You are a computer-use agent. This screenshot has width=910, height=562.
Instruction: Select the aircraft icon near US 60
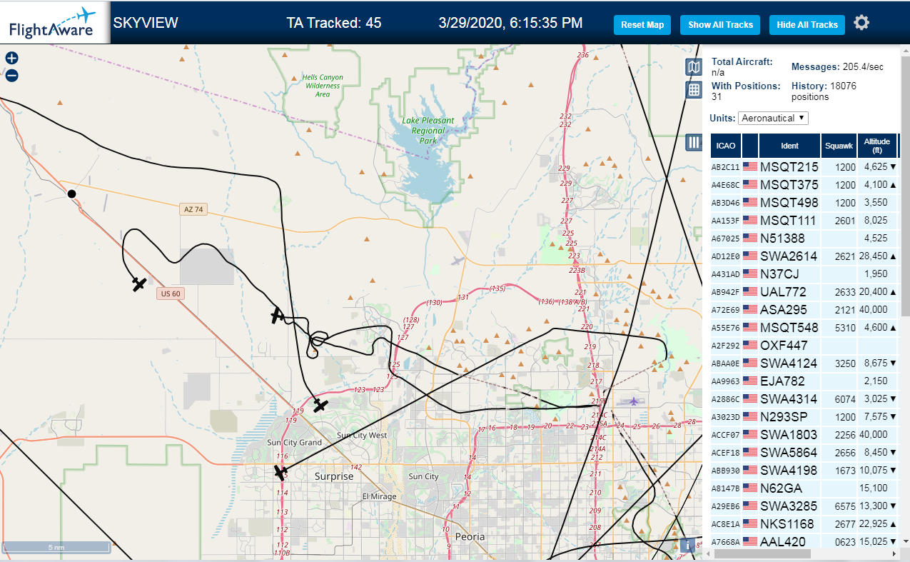pyautogui.click(x=139, y=284)
